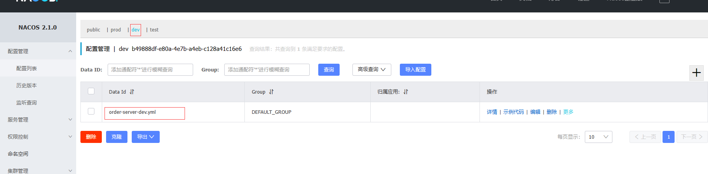Click 编辑 link for order-server-dev.yml

pyautogui.click(x=535, y=112)
